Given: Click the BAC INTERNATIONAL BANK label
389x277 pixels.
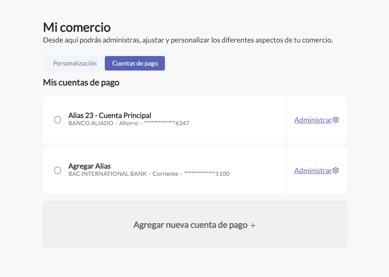Looking at the screenshot, I should coord(108,173).
